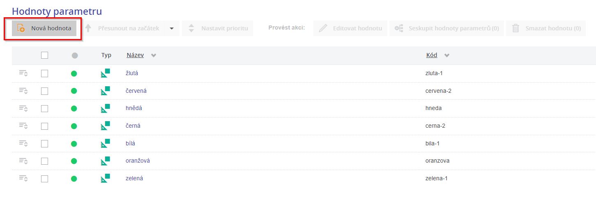Click the Smazat hodnotu trash icon
Screen dimensions: 596x200
(x=515, y=29)
